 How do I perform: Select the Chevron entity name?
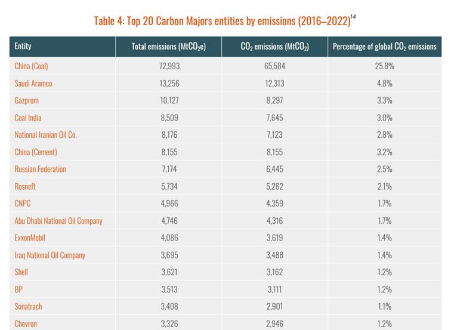26,323
